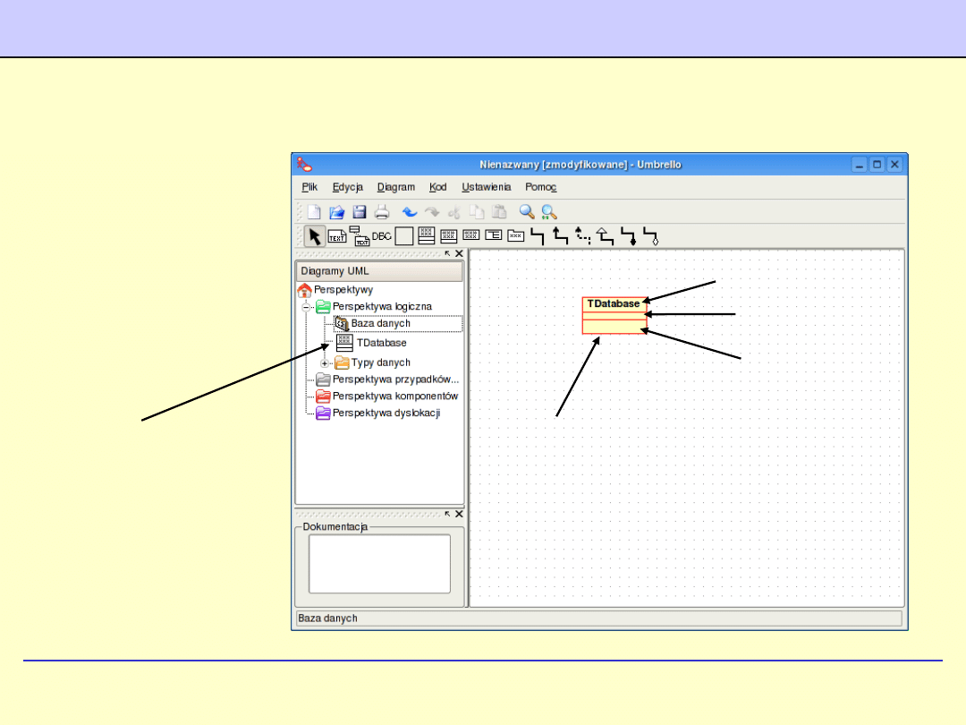Screen dimensions: 966x725
Task: Click inside the Dokumentacja text field
Action: [x=379, y=564]
